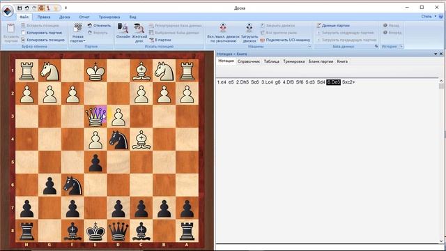The width and height of the screenshot is (446, 251).
Task: Click the redo arrow in quick access toolbar
Action: 34,8
